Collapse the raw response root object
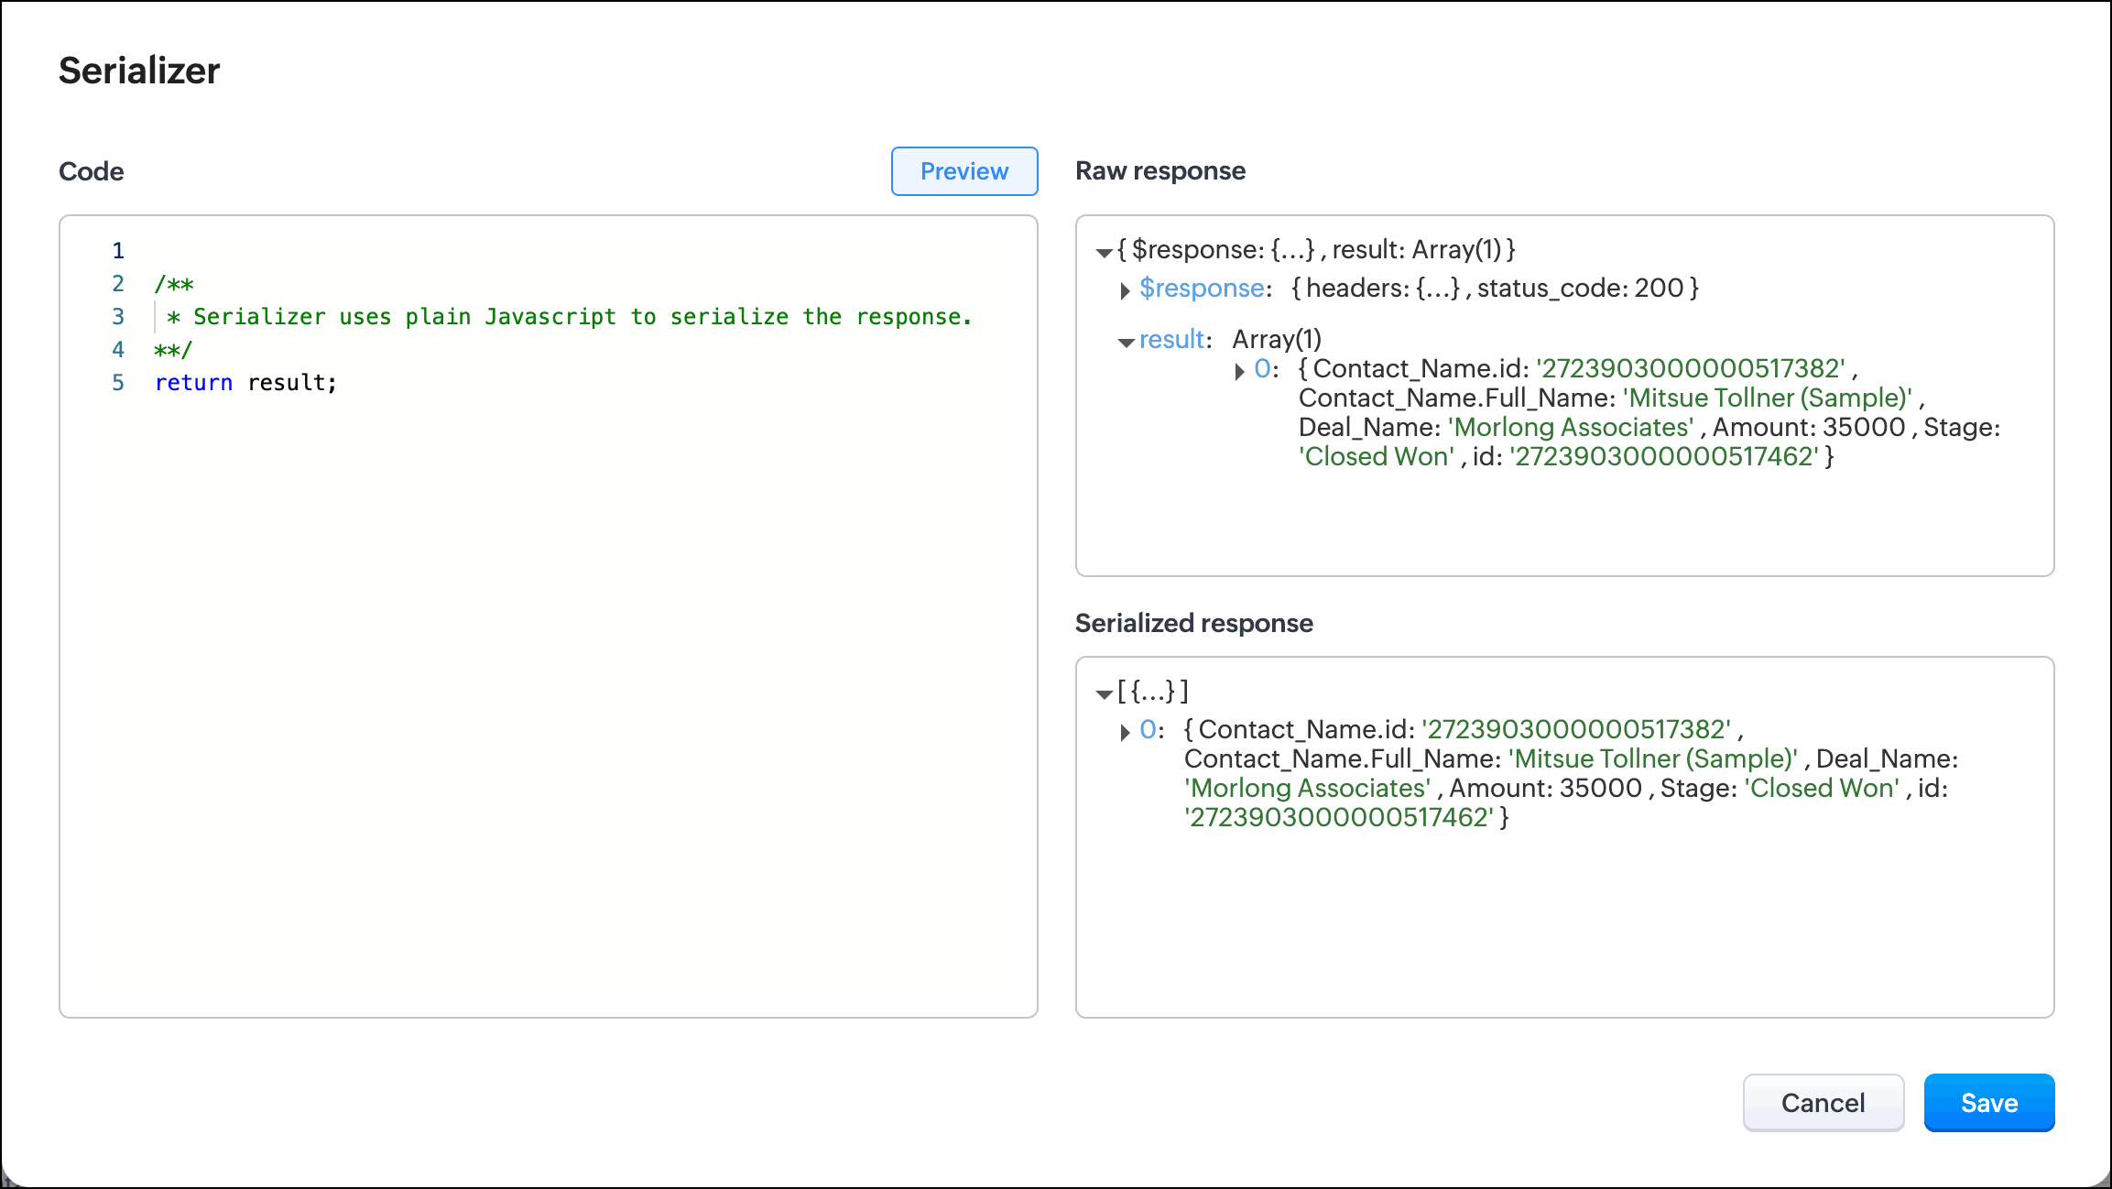 1105,252
